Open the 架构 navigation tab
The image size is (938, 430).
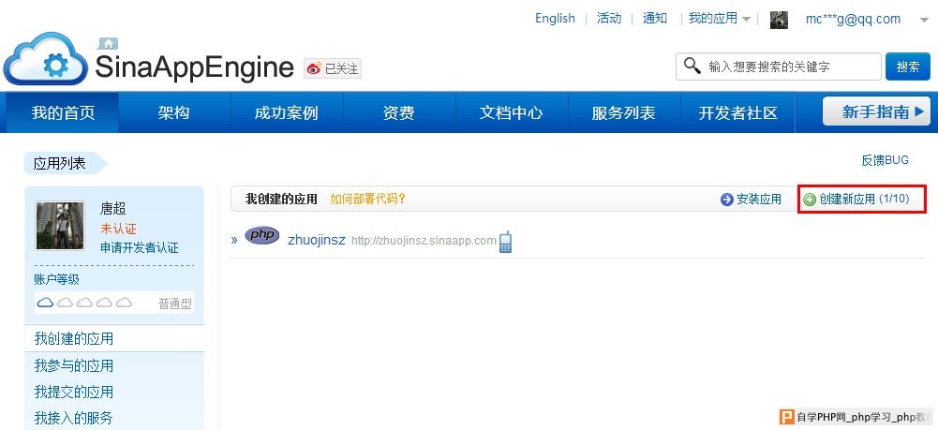(x=174, y=112)
